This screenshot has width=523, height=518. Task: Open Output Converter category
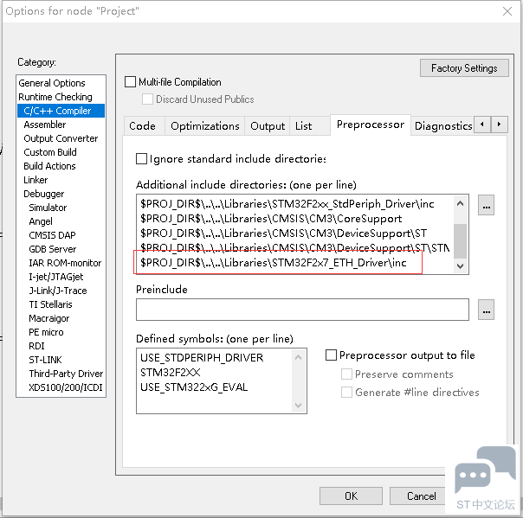[61, 138]
